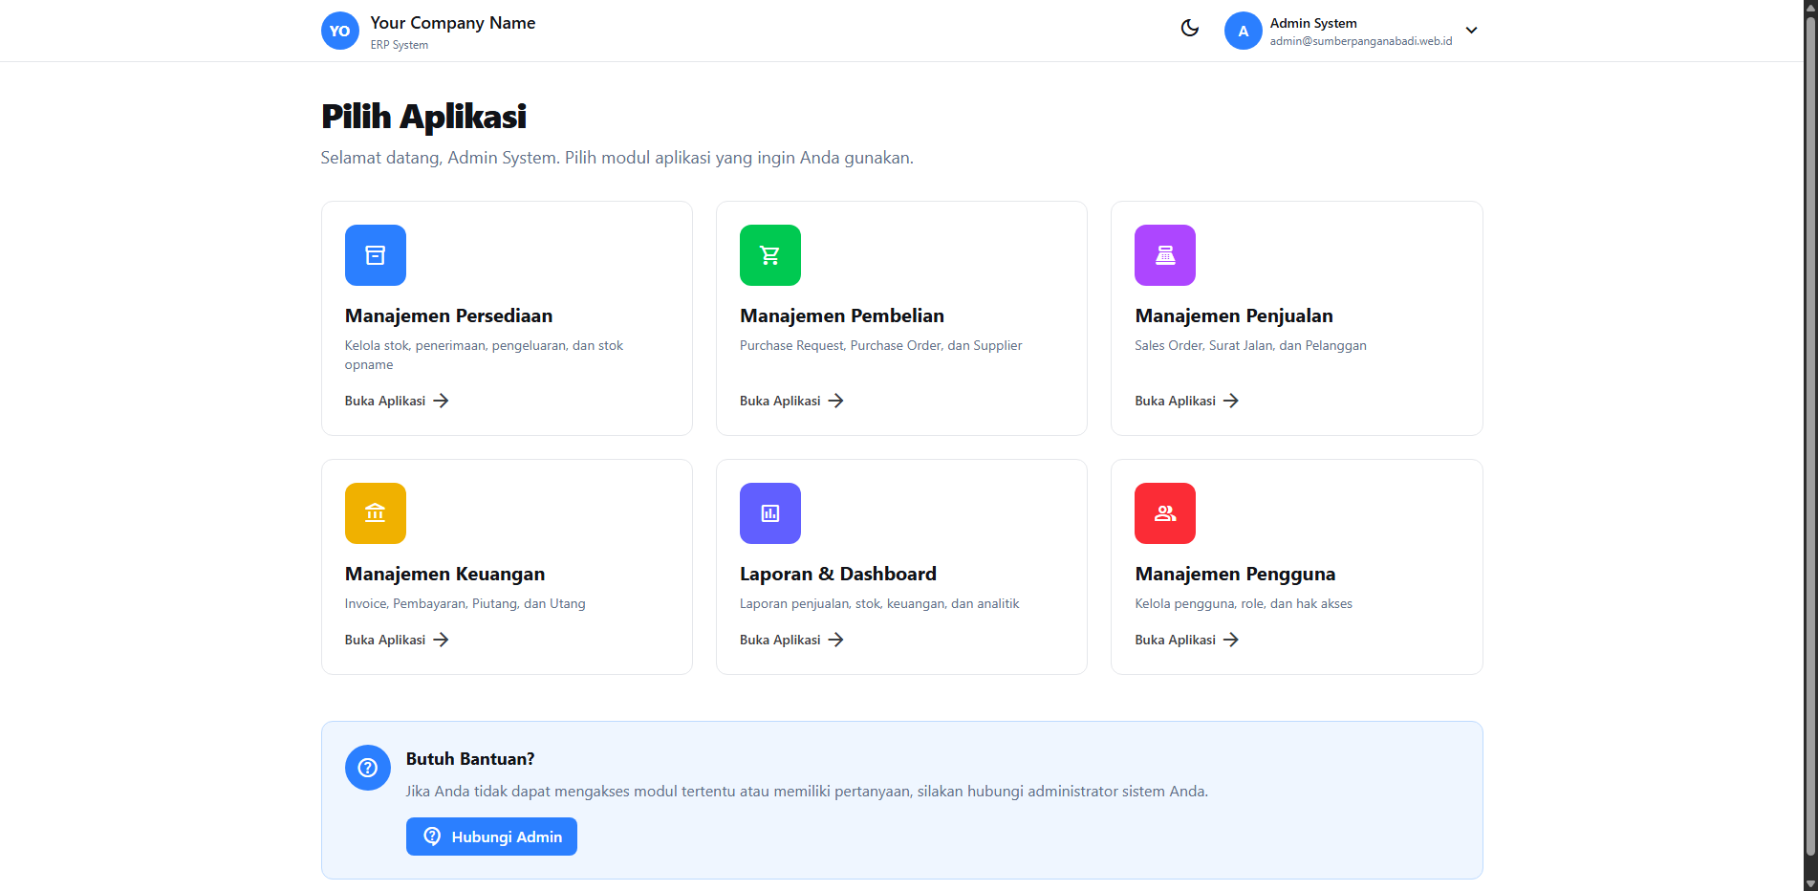1818x891 pixels.
Task: Click the green shopping cart Pembelian icon
Action: 769,255
